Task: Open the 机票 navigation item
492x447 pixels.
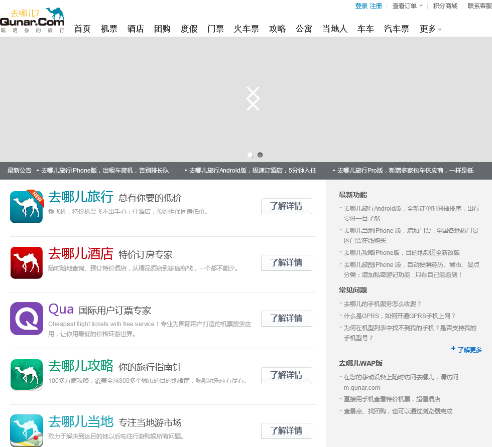Action: tap(109, 29)
